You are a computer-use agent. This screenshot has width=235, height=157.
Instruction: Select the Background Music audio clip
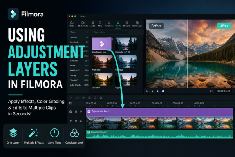159,134
